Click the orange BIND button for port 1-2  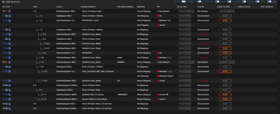pos(225,20)
